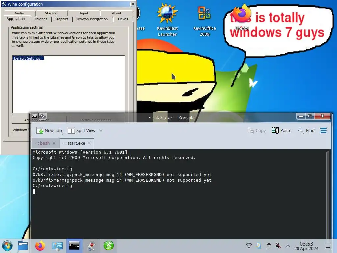Screen dimensions: 337x253
Task: Click the Split View button in Konsole
Action: [82, 130]
